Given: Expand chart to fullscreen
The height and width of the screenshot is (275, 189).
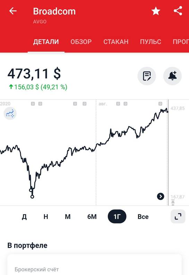Looking at the screenshot, I should coord(178,217).
